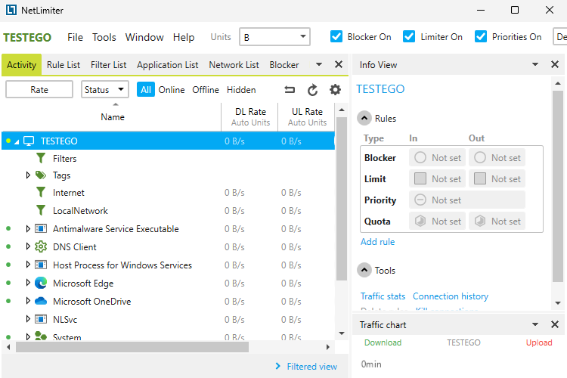567x378 pixels.
Task: Set the Priority Not set control
Action: pos(467,200)
